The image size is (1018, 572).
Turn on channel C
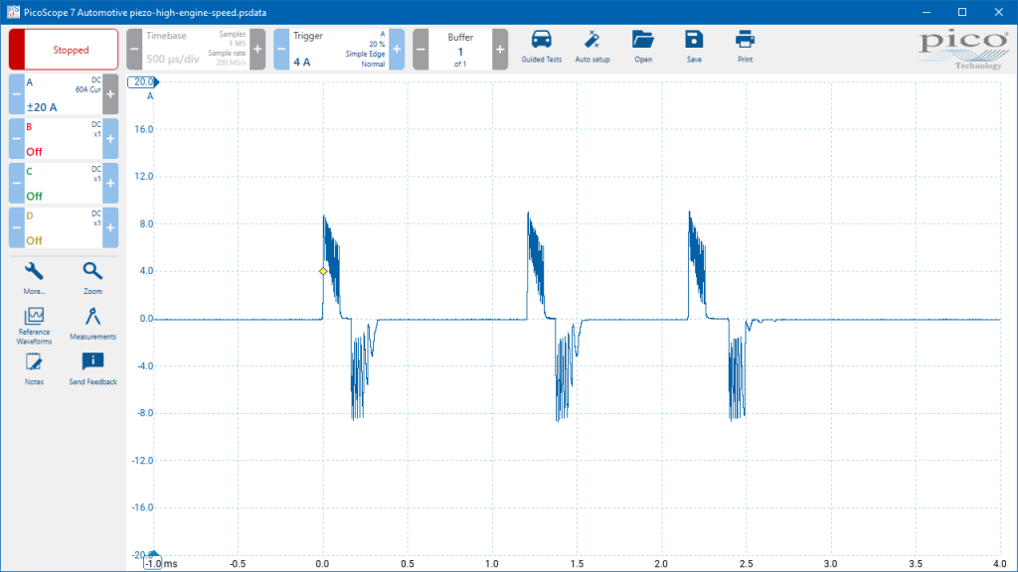coord(64,184)
